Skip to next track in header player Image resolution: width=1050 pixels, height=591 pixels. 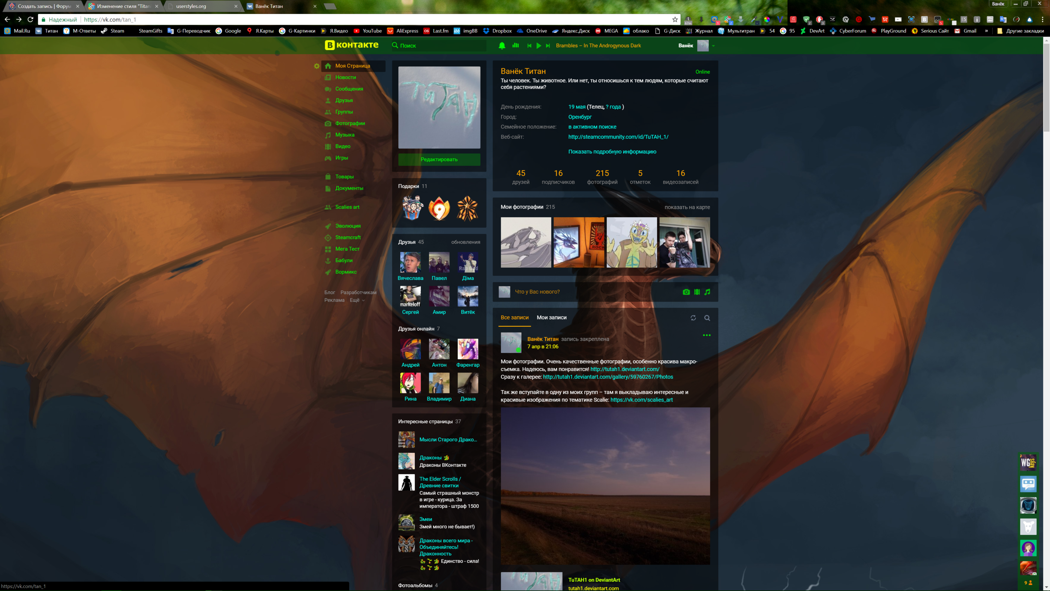pos(548,46)
